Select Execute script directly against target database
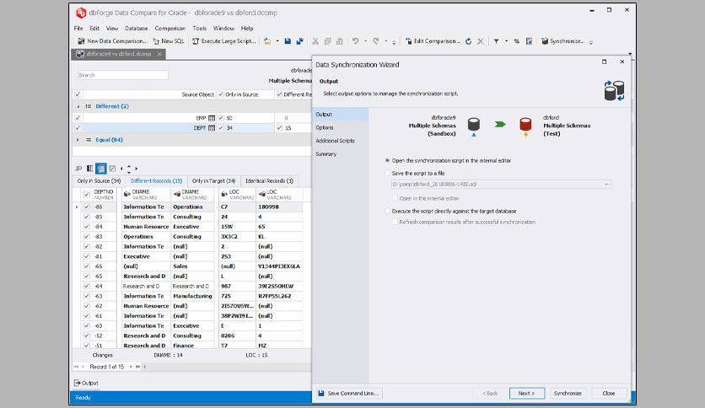 coord(388,211)
